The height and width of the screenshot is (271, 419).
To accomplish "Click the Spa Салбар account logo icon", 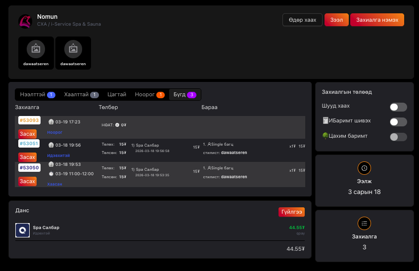I will pyautogui.click(x=22, y=231).
